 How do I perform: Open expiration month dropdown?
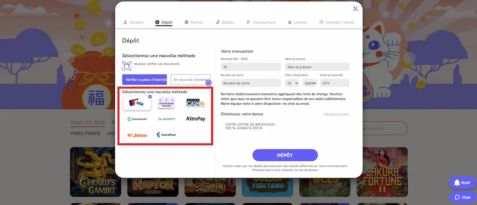click(x=292, y=83)
